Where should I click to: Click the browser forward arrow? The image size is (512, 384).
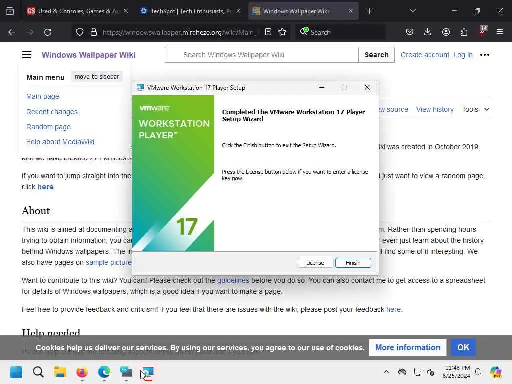(x=29, y=32)
